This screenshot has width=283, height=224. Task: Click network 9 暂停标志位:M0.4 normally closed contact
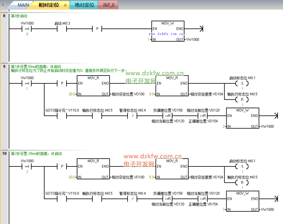point(132,116)
